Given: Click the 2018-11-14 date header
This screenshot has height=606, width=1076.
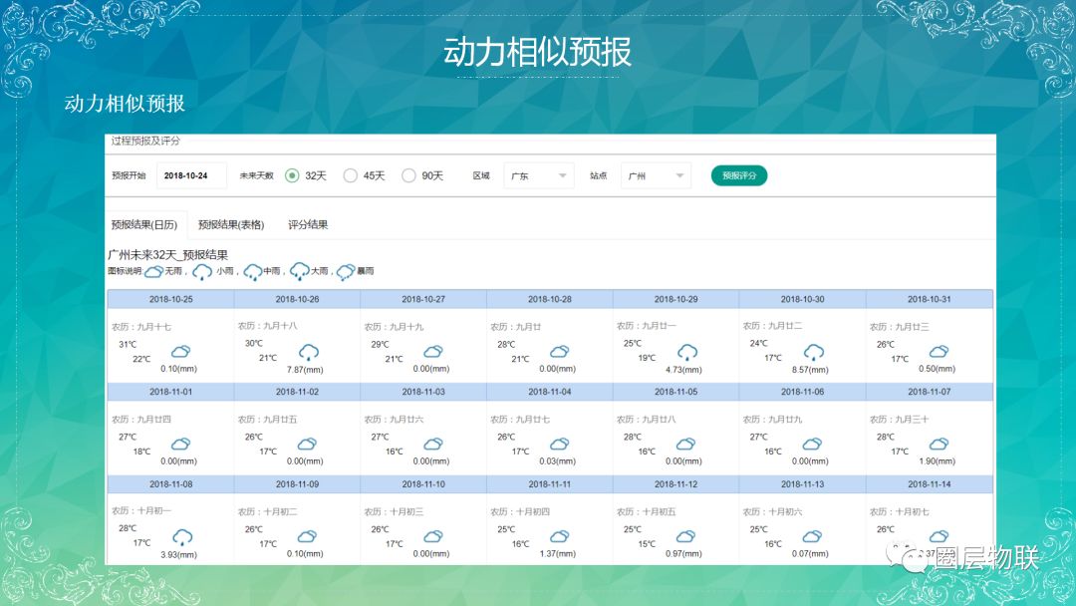Looking at the screenshot, I should pyautogui.click(x=930, y=484).
